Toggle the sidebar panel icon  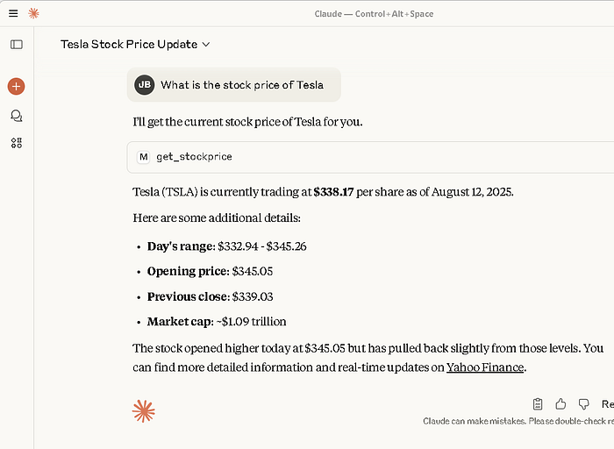click(x=17, y=44)
